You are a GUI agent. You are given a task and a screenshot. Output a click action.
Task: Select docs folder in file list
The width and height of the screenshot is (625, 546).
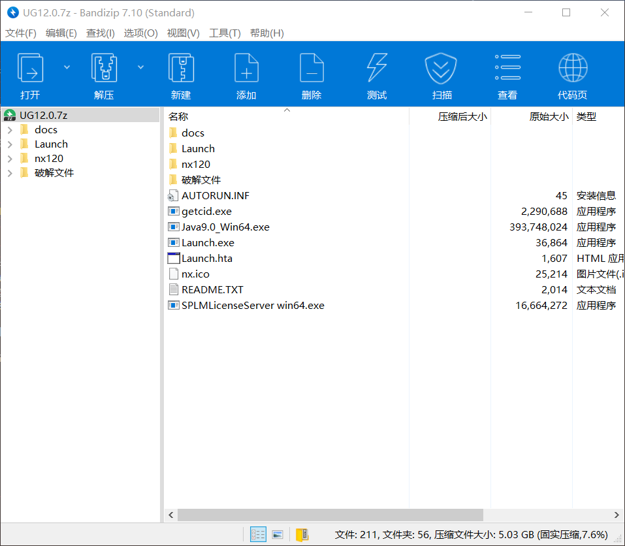click(x=193, y=133)
